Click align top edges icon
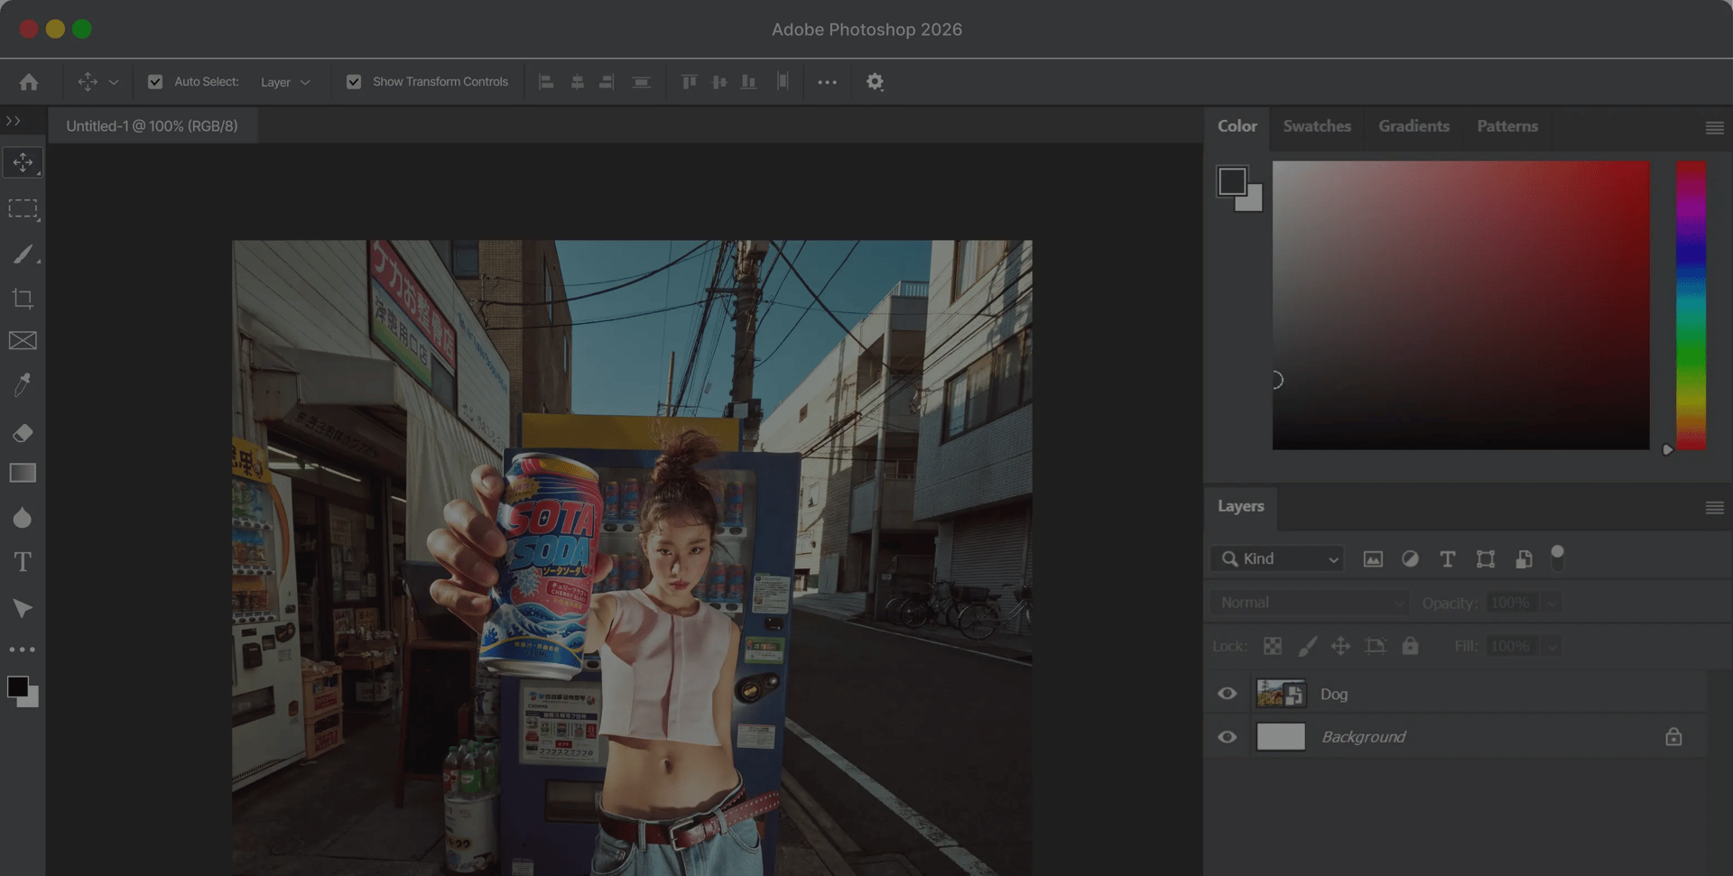1733x876 pixels. [690, 82]
